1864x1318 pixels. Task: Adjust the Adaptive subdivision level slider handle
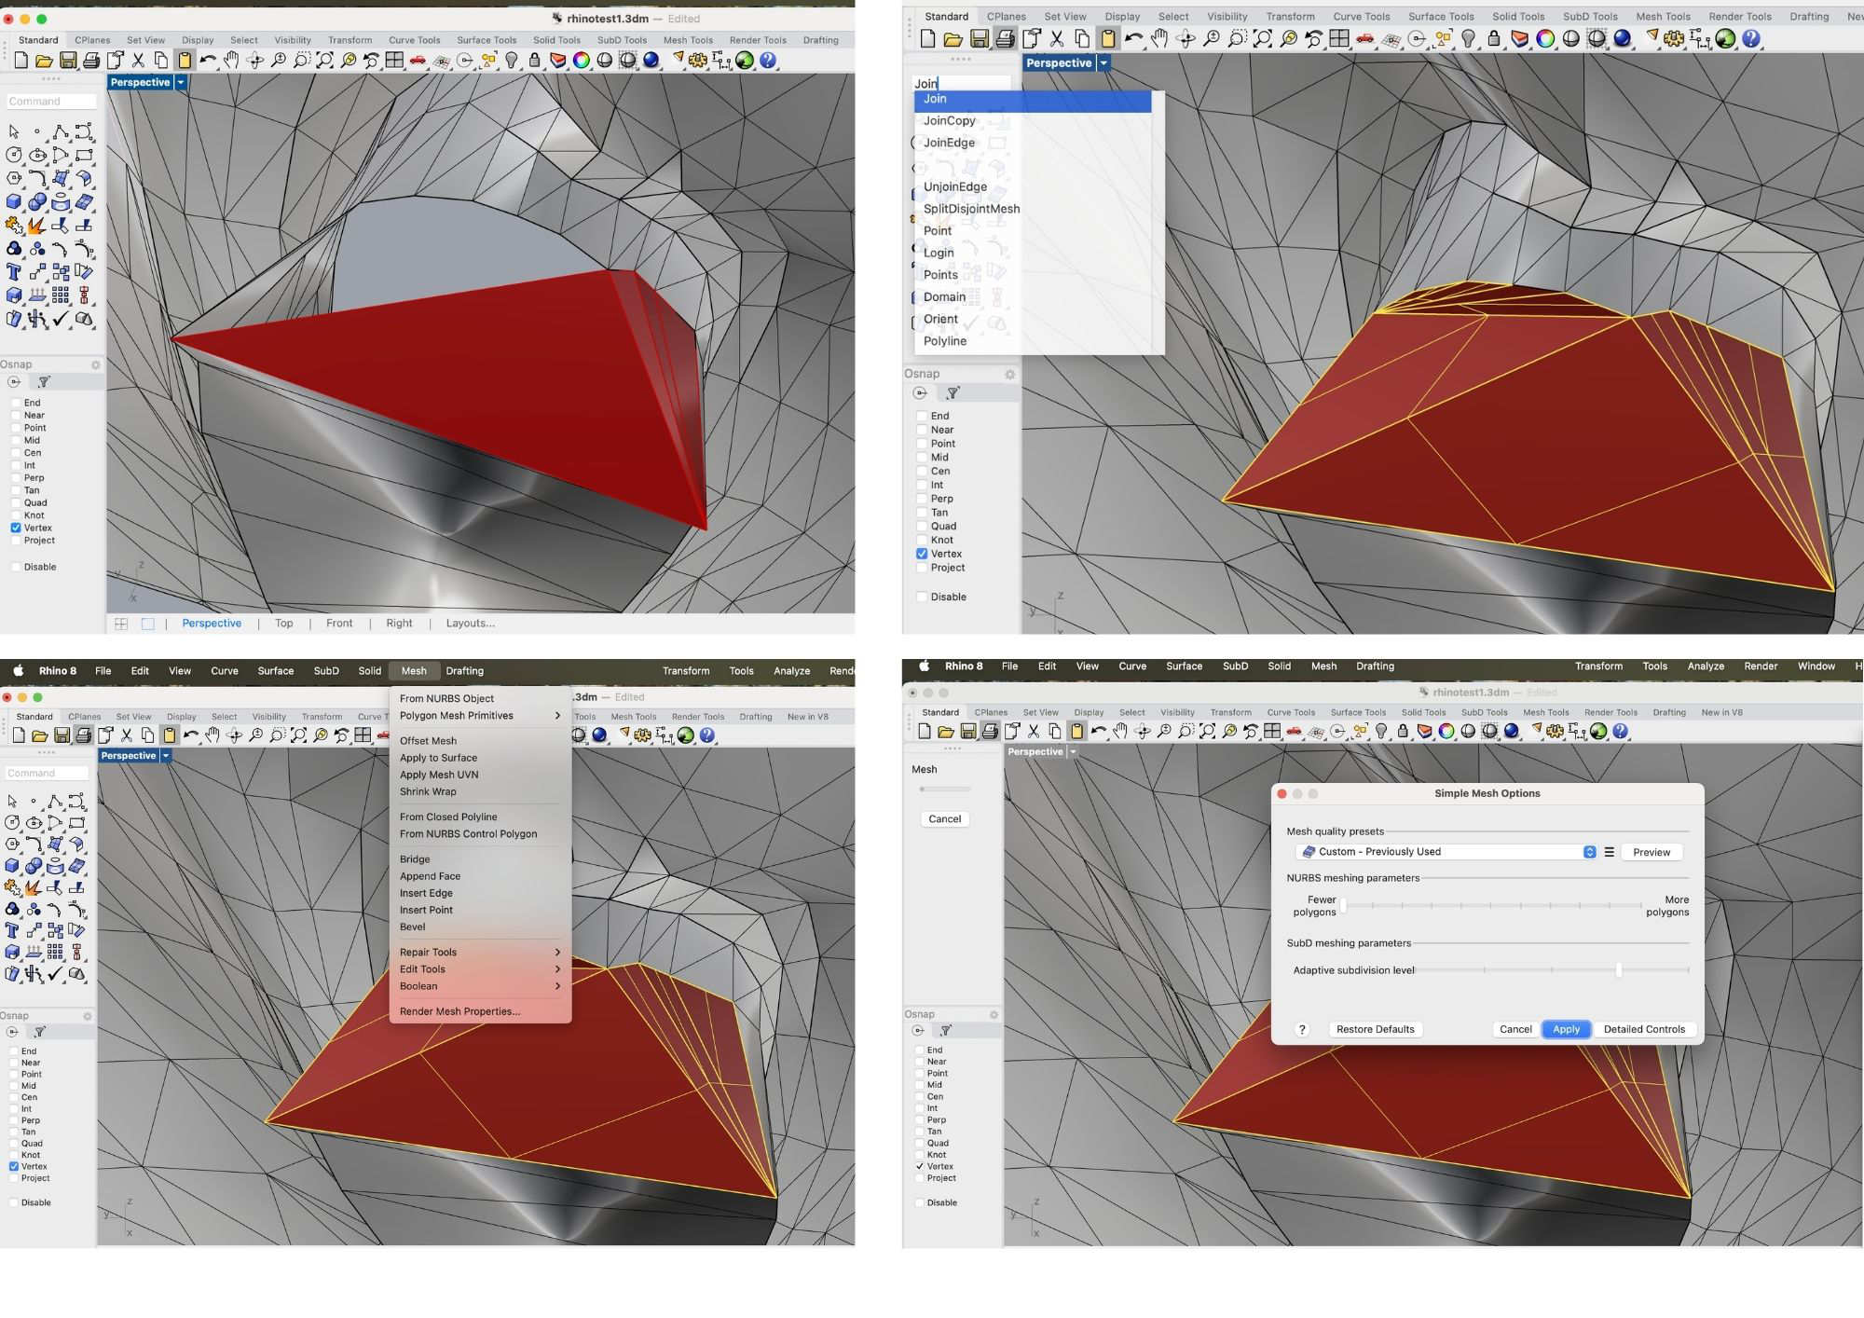pos(1618,970)
